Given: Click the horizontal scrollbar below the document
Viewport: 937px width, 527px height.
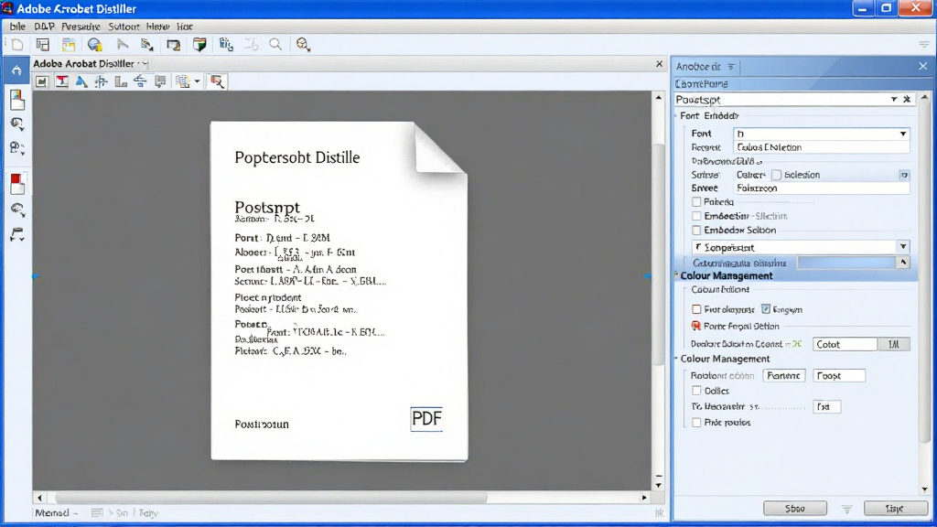Looking at the screenshot, I should [271, 497].
